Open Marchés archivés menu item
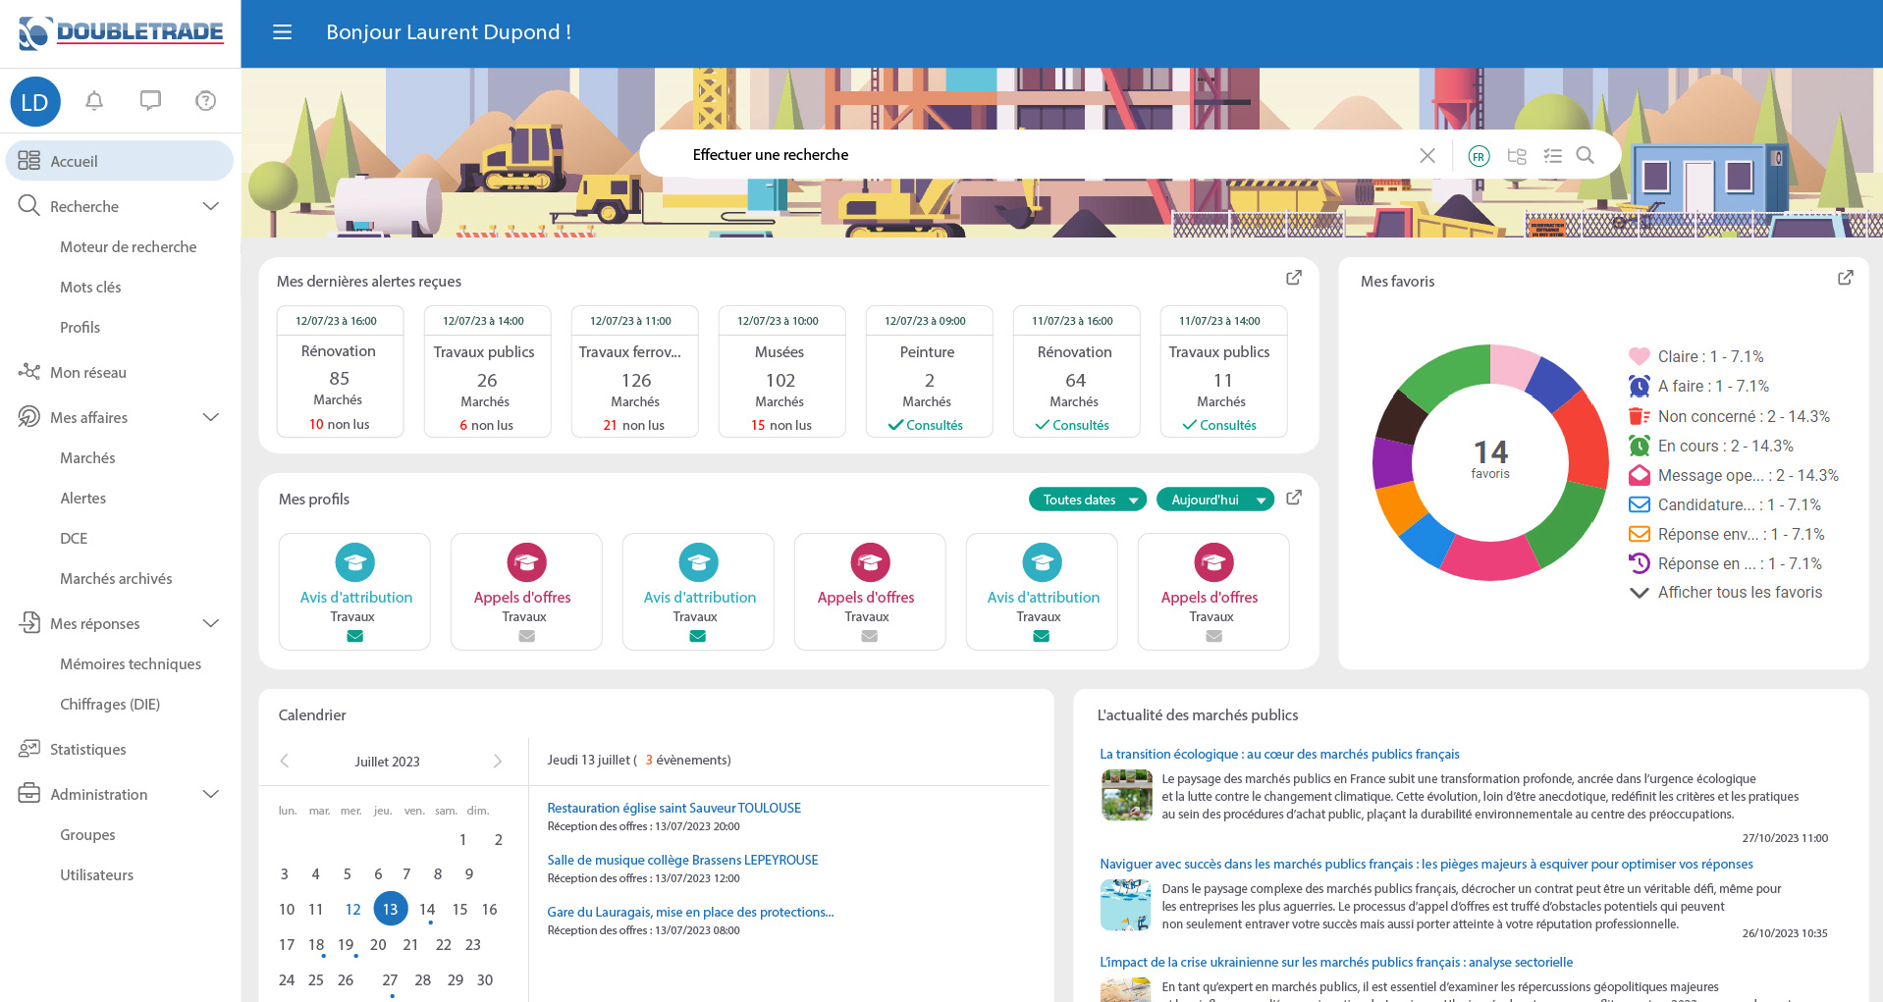1883x1002 pixels. (x=116, y=578)
